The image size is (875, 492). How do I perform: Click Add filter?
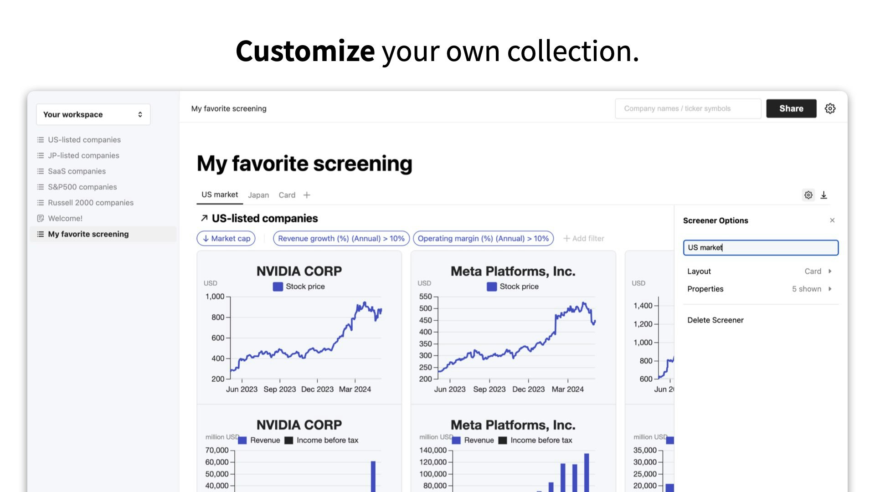[584, 238]
